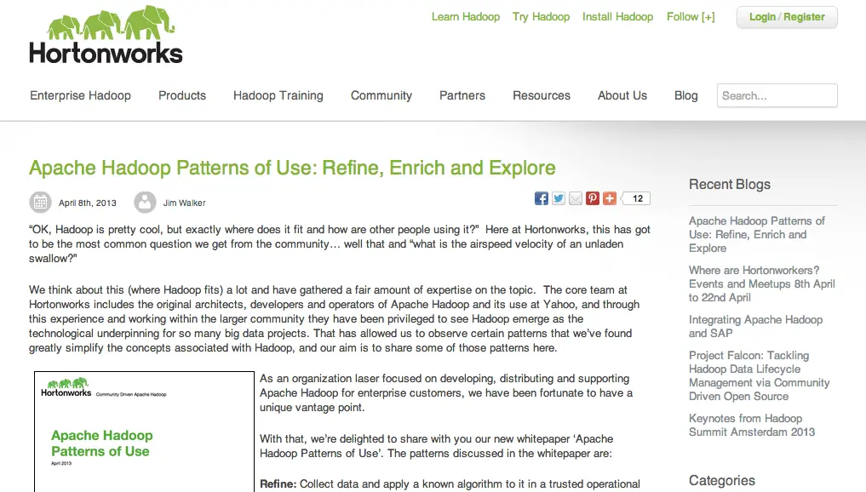Screen dimensions: 866x492
Task: Open the Install Hadoop link
Action: click(x=617, y=17)
